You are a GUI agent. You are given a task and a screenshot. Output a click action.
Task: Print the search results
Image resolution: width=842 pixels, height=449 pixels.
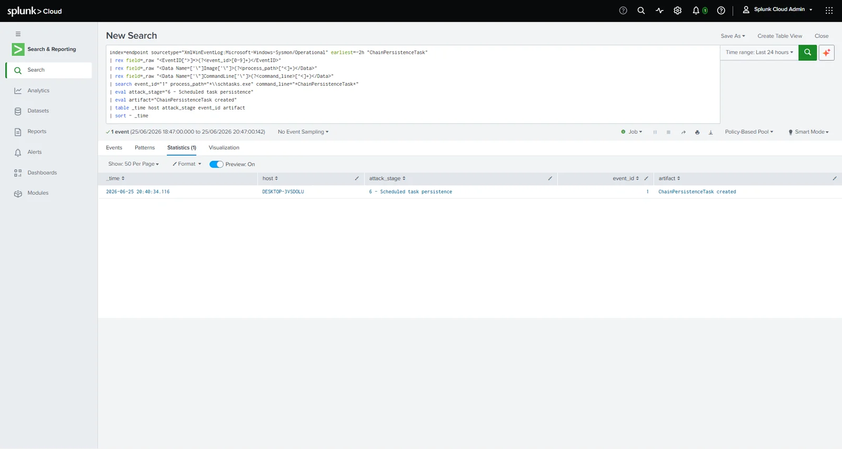(x=697, y=132)
